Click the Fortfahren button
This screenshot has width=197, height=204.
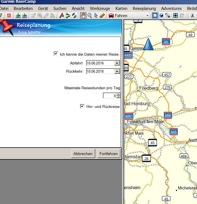[x=109, y=154]
